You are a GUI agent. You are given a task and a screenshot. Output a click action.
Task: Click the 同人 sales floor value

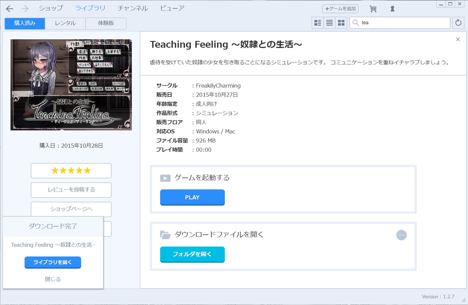point(201,122)
